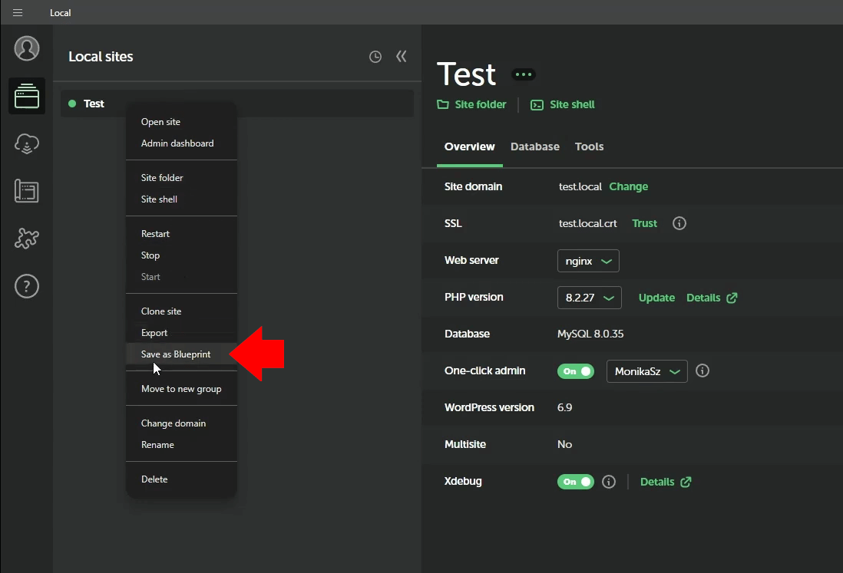Collapse the Local sites panel
Image resolution: width=843 pixels, height=573 pixels.
pos(401,57)
